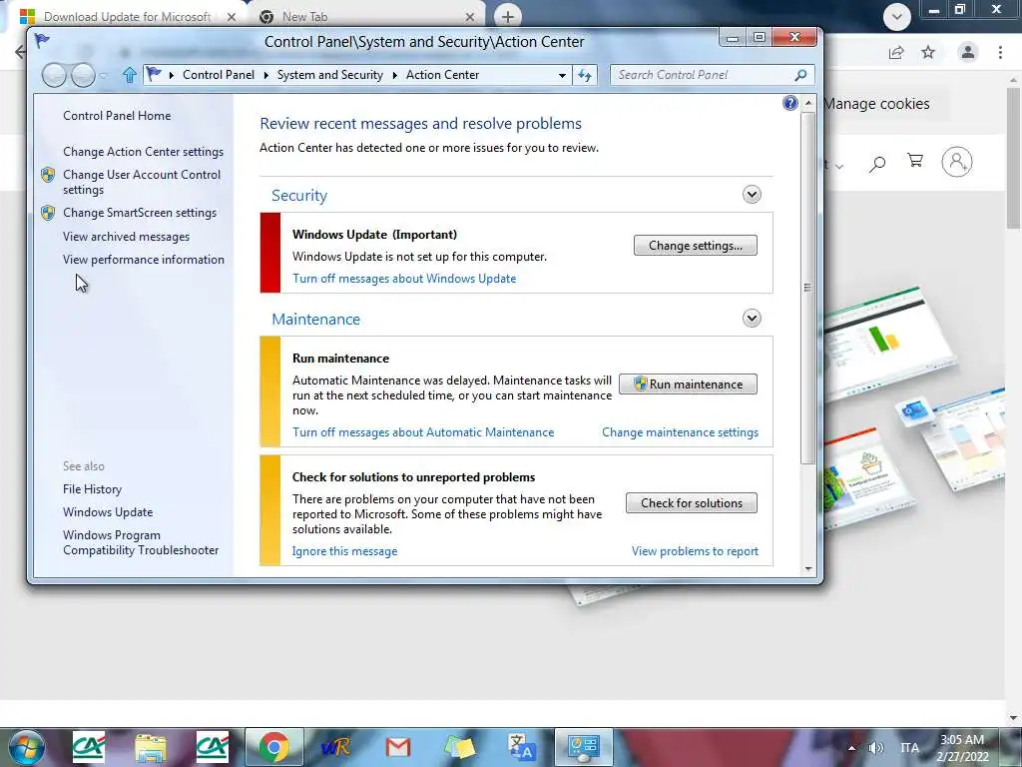Click Microsoft site shopping cart icon
The height and width of the screenshot is (767, 1022).
click(915, 161)
